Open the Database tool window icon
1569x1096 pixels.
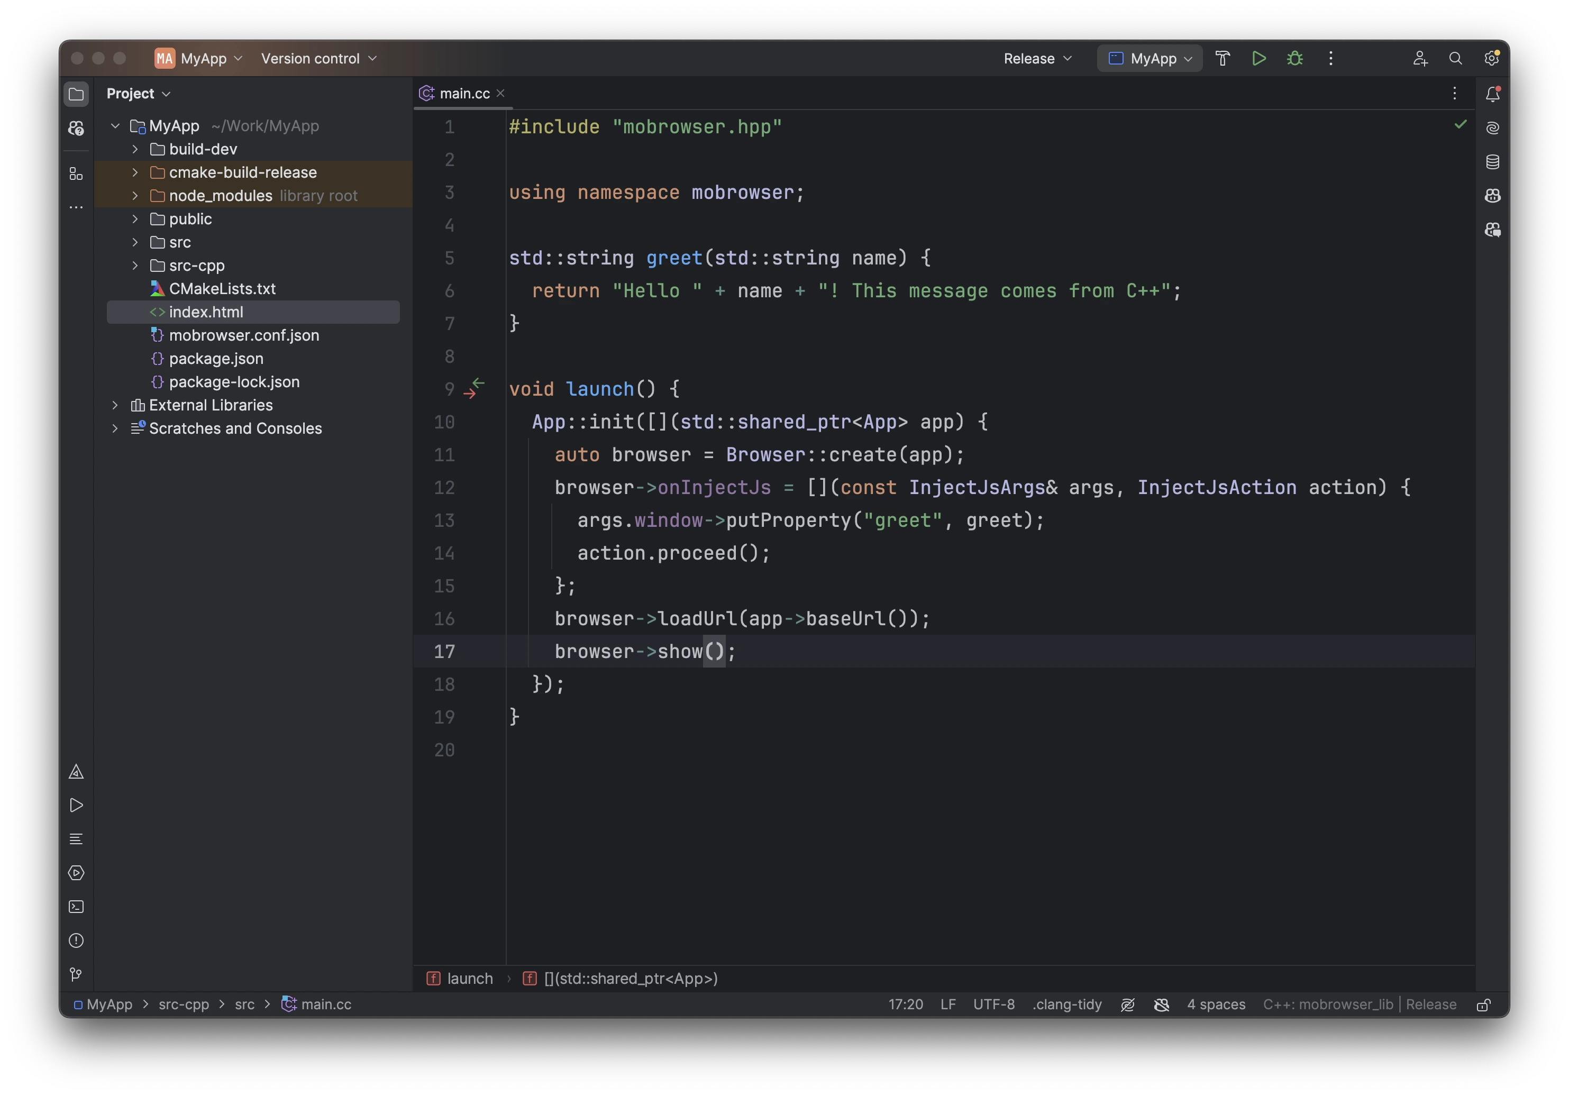(1492, 162)
